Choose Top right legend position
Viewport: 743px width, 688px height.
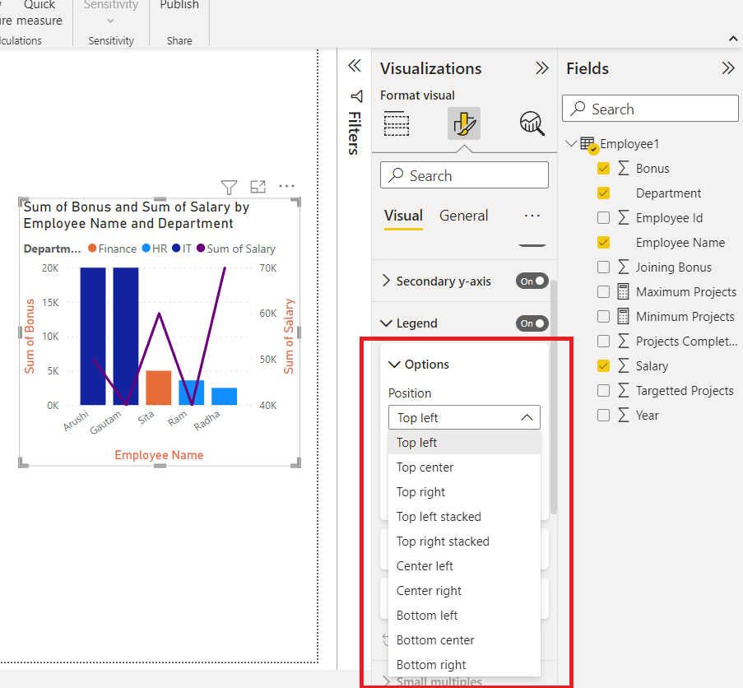click(464, 492)
